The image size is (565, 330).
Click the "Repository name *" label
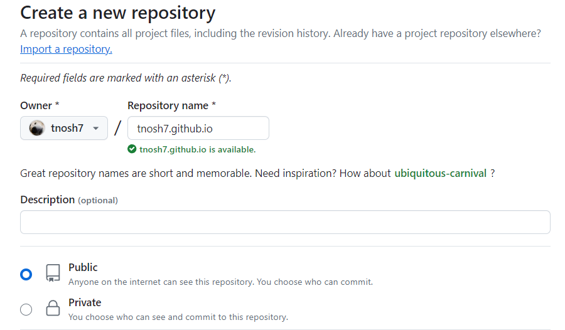coord(171,105)
